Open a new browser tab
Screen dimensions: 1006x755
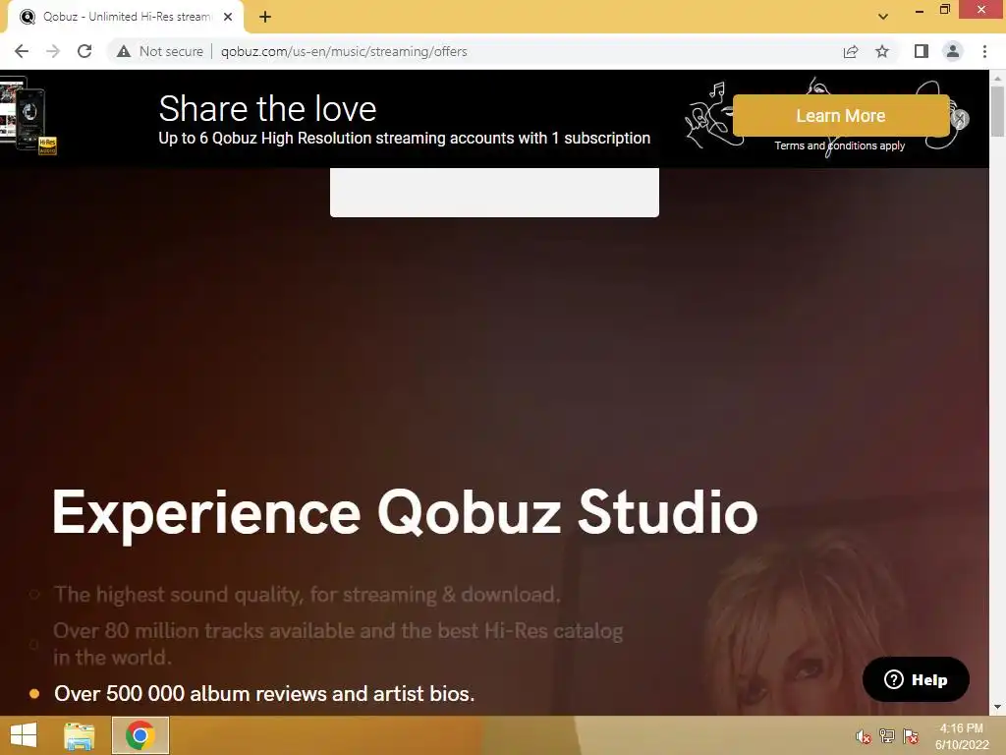click(265, 17)
